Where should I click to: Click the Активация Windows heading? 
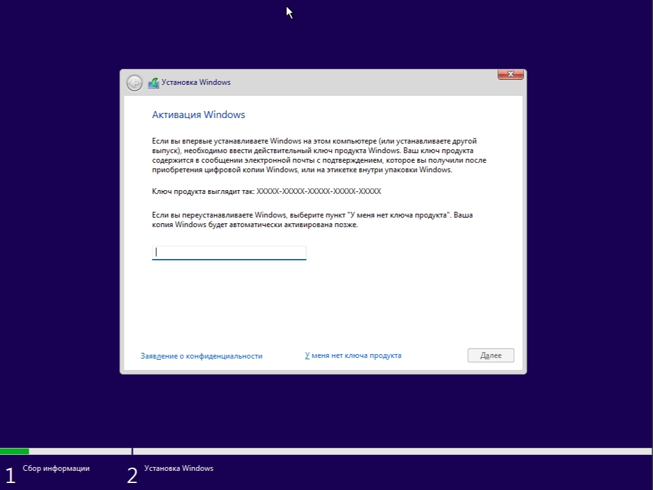[x=198, y=115]
